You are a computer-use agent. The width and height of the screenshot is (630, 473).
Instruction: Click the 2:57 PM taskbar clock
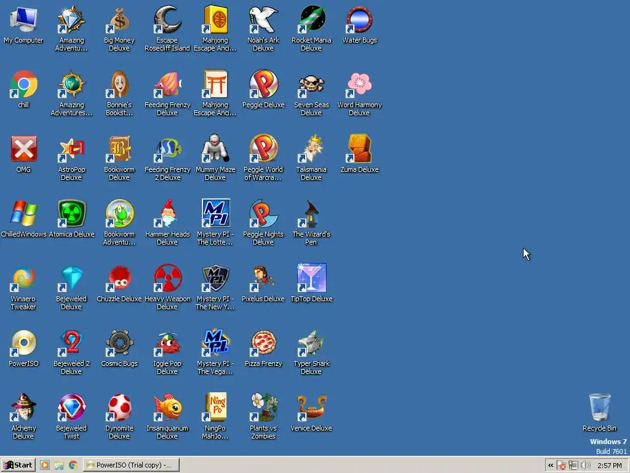tap(610, 466)
